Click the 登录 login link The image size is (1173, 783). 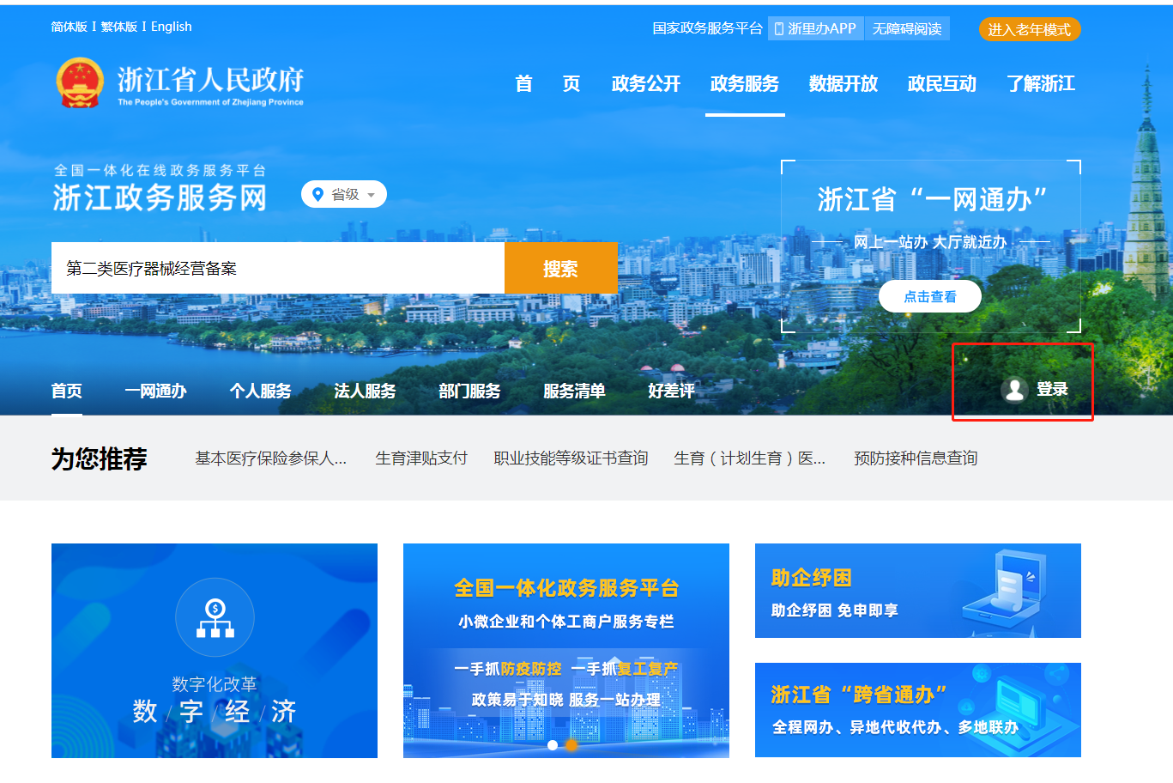point(1052,390)
